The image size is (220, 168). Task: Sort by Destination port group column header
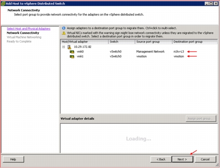click(195, 42)
